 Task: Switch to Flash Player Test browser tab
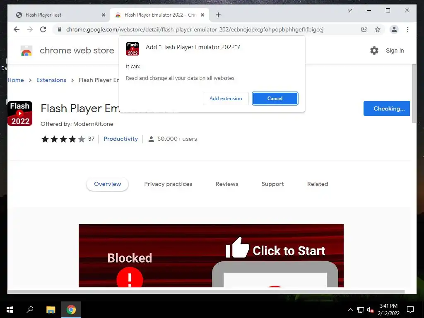coord(59,15)
